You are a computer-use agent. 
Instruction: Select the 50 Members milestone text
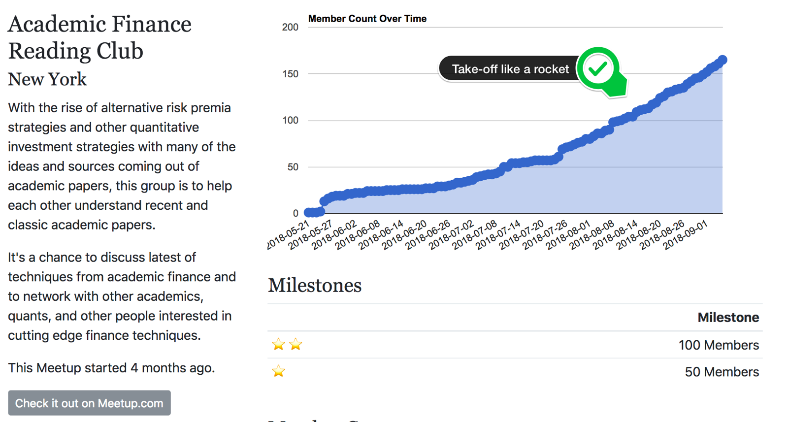pos(722,372)
